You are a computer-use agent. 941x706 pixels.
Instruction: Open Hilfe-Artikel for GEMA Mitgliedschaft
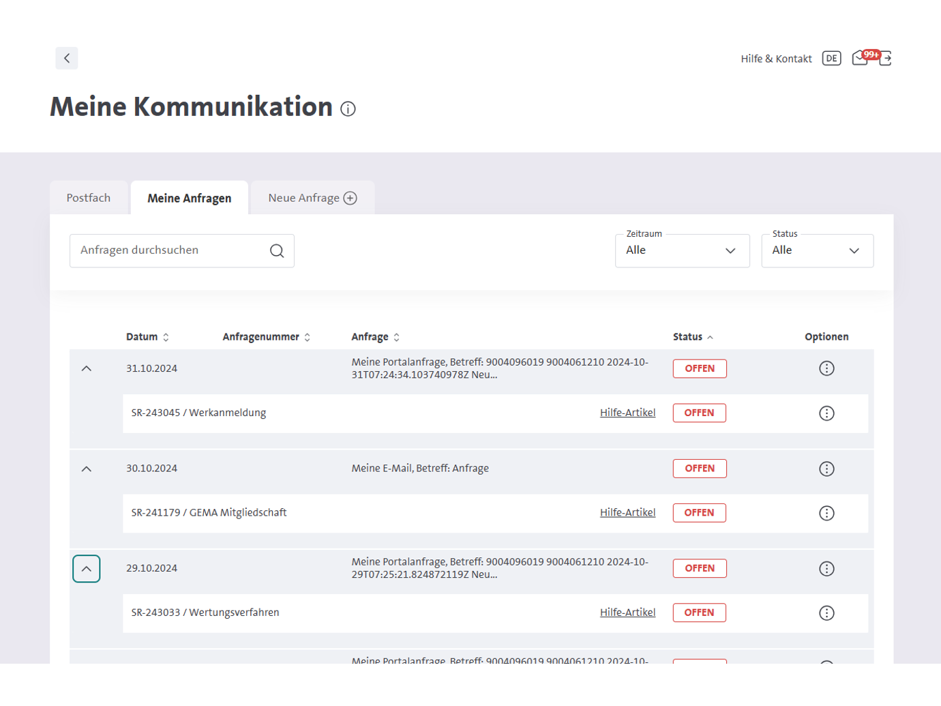pyautogui.click(x=627, y=513)
